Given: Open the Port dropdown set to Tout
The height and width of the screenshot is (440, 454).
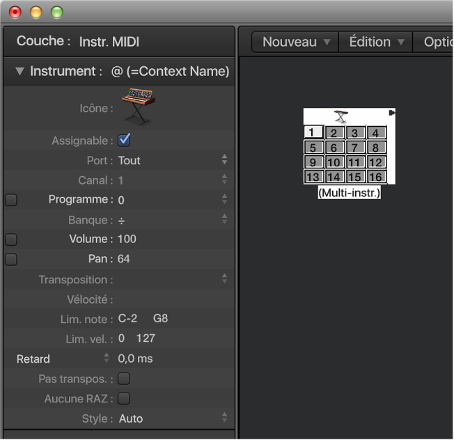Looking at the screenshot, I should pos(171,160).
